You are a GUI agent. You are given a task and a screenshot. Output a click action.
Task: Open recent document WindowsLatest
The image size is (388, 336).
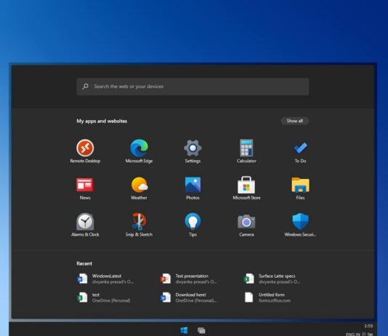(x=105, y=279)
